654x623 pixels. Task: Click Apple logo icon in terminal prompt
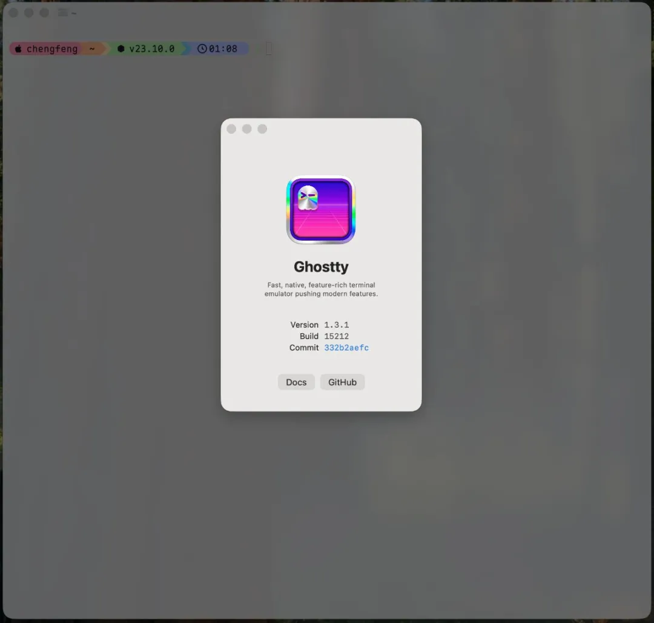[18, 49]
